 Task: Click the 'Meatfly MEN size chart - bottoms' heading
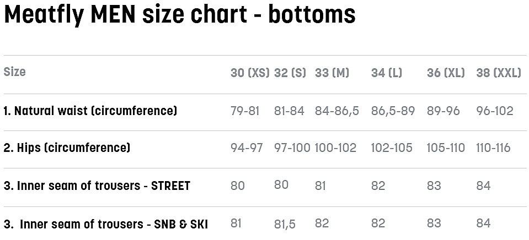pyautogui.click(x=179, y=15)
